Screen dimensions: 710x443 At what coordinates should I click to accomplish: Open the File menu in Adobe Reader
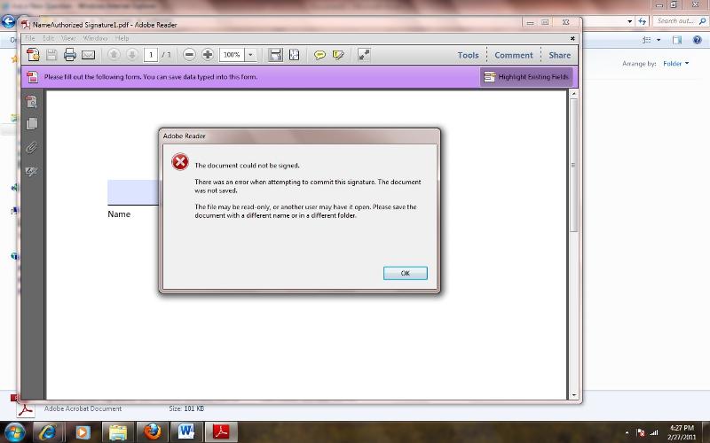coord(30,38)
